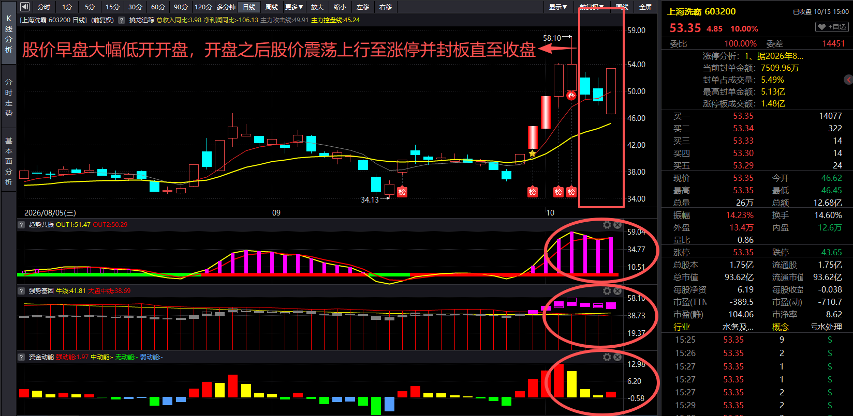This screenshot has width=853, height=416.
Task: Click the 买一 price 53.35 row
Action: 757,116
